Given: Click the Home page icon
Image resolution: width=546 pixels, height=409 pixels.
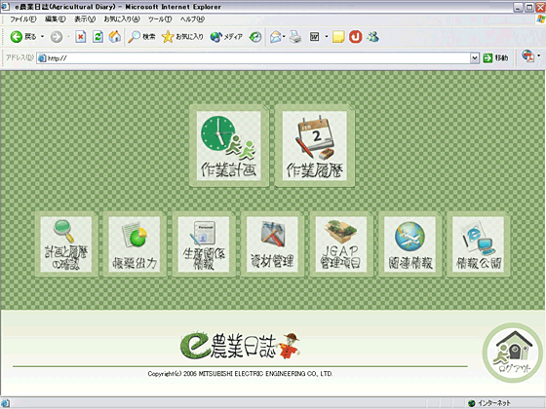Looking at the screenshot, I should 115,37.
